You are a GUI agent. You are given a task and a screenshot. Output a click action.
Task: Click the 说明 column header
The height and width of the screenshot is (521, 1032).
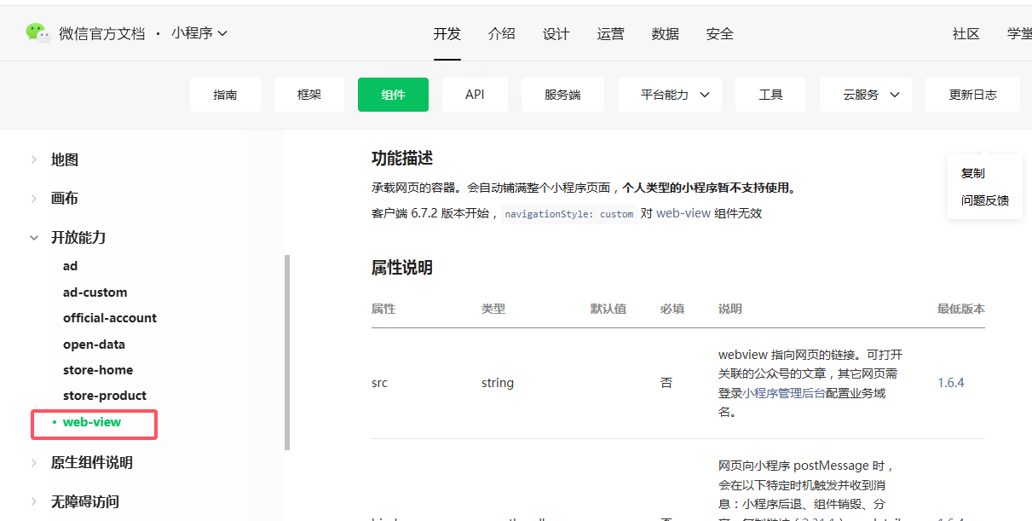click(730, 309)
